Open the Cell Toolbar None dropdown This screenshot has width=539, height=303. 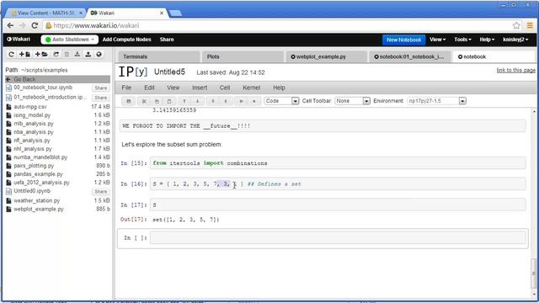[352, 101]
